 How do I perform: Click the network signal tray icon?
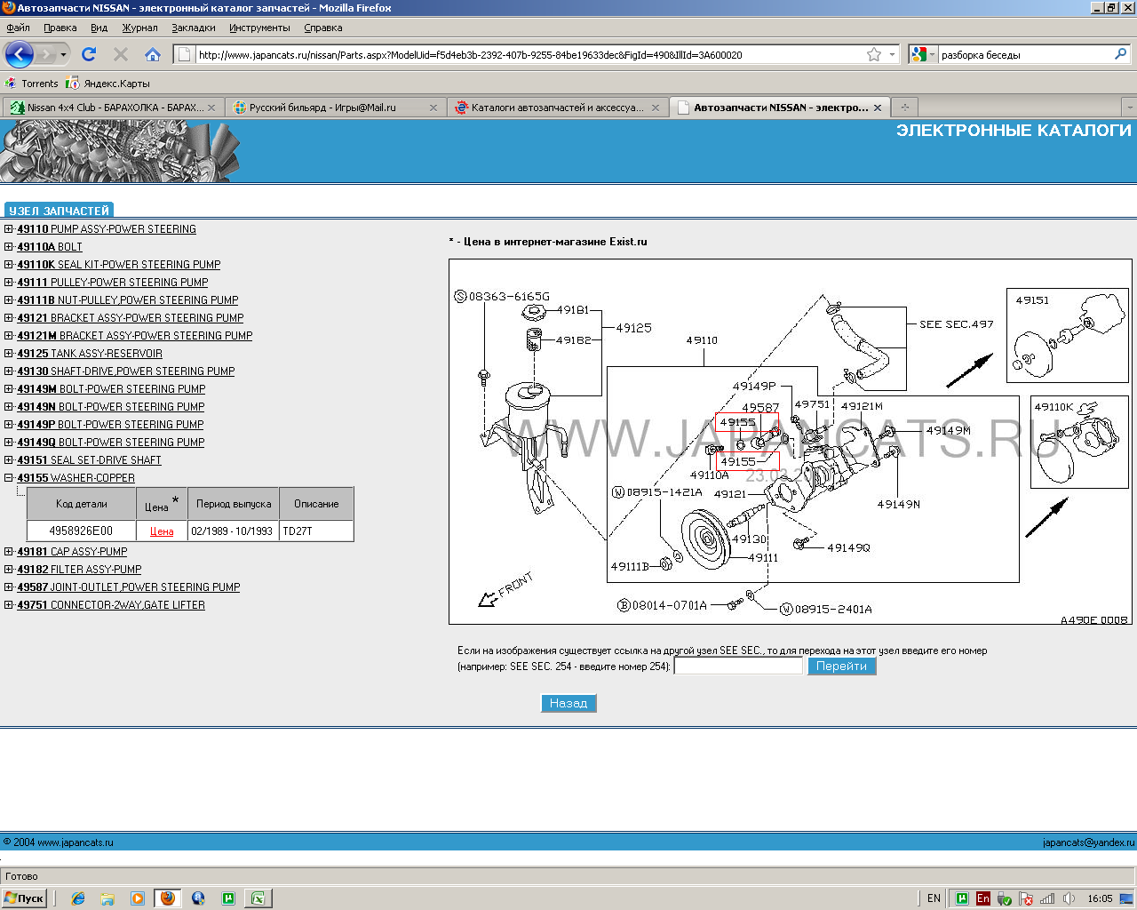click(x=1047, y=898)
